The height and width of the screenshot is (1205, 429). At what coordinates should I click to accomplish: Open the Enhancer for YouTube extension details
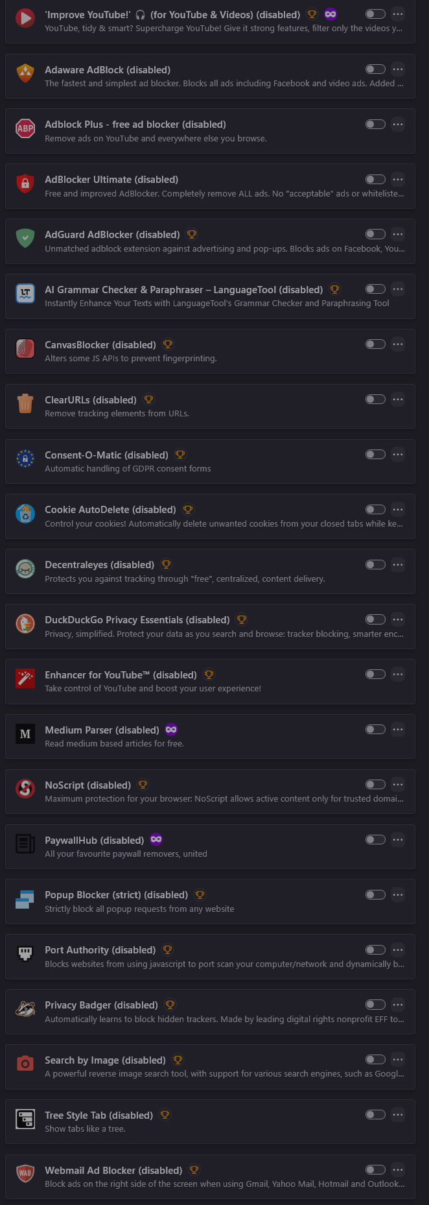pyautogui.click(x=121, y=675)
